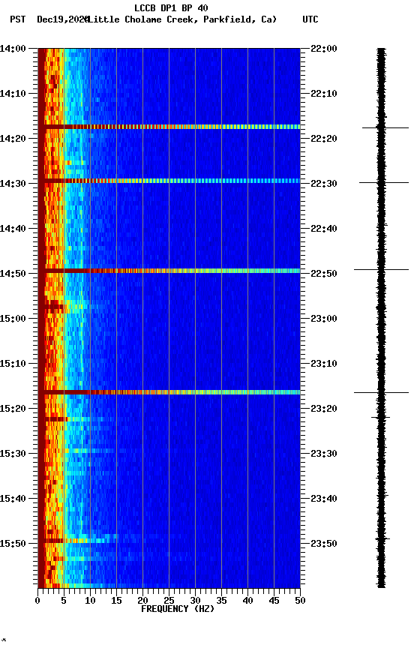
Task: Click the 'Little Cholame Creek, Parkfield, Ca' subtitle
Action: (x=181, y=19)
